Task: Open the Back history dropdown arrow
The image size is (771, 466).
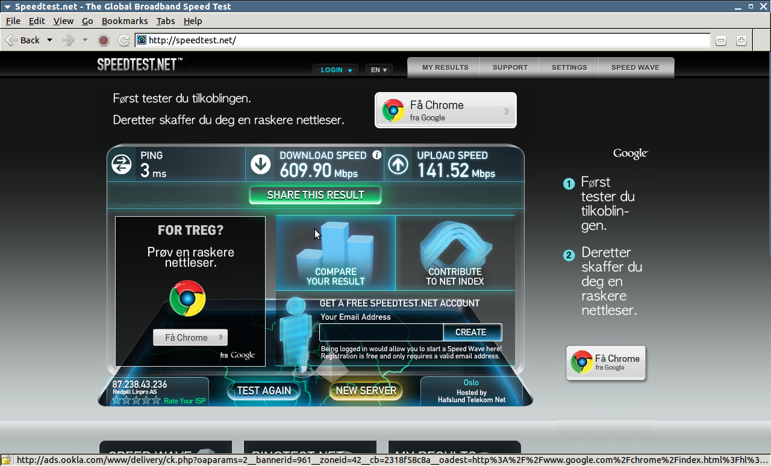Action: [49, 40]
